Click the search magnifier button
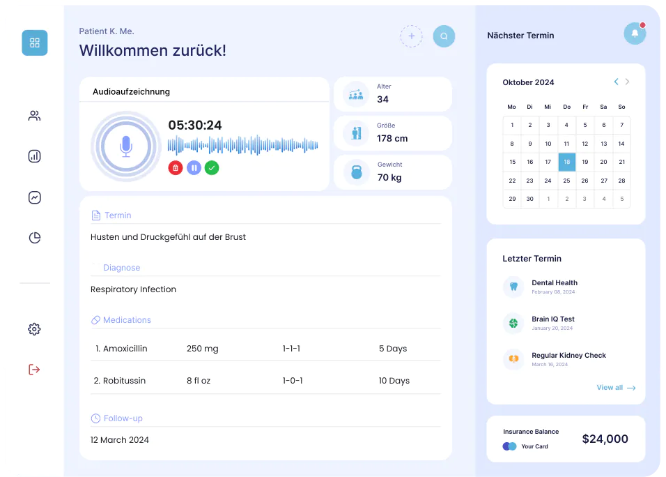The width and height of the screenshot is (666, 477). pyautogui.click(x=444, y=36)
